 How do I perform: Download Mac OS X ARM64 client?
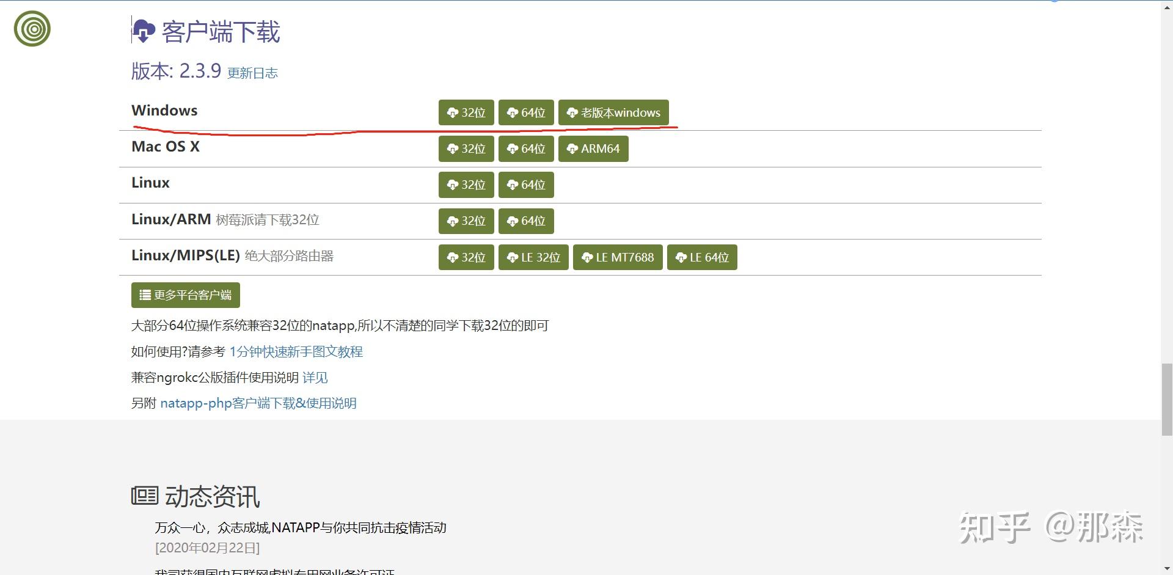click(592, 148)
